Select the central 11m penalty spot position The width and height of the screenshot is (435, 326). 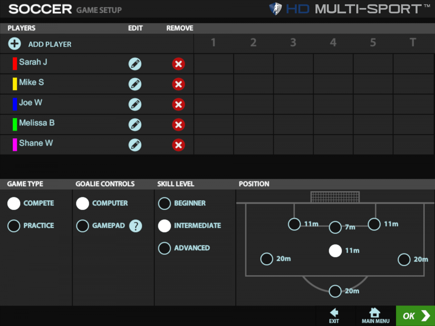tap(335, 251)
